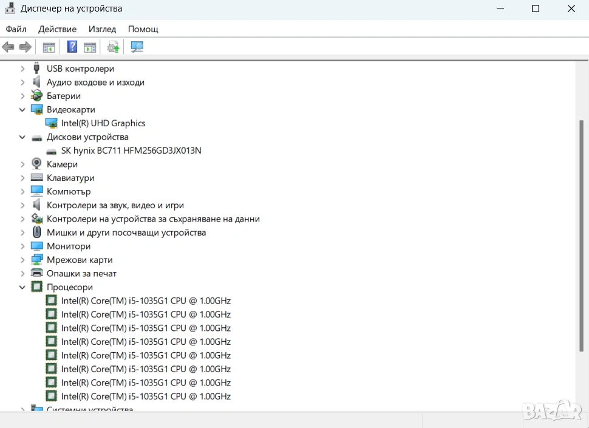Expand the Мрежови карти category
This screenshot has width=589, height=428.
pos(22,260)
